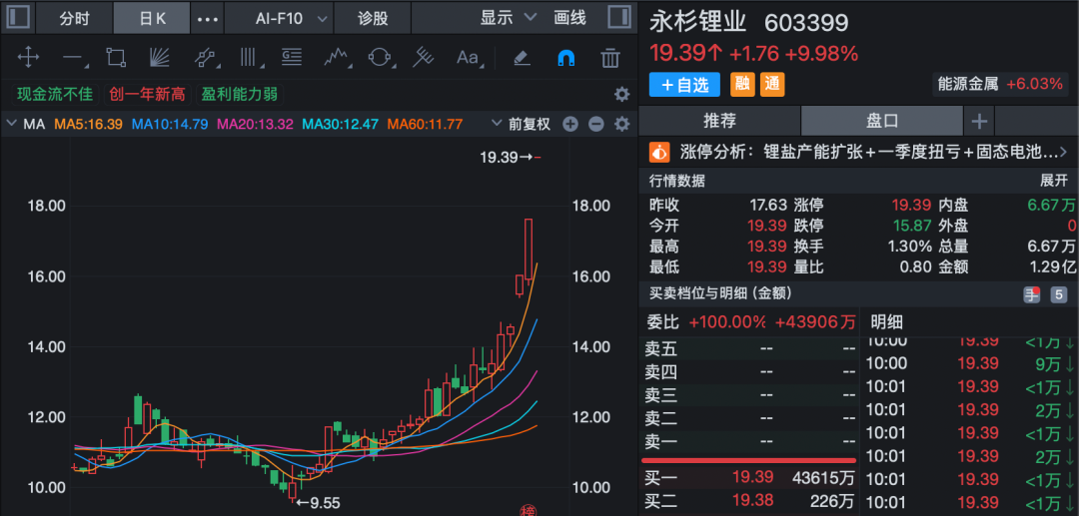
Task: Switch to the 分时 intraday tab
Action: (74, 18)
